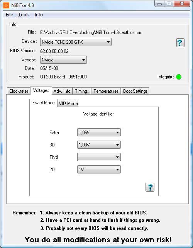This screenshot has width=193, height=248.
Task: Open the File menu
Action: point(9,15)
